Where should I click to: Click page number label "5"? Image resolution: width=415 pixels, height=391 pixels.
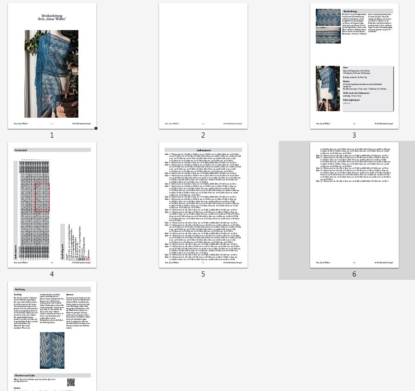[x=203, y=274]
